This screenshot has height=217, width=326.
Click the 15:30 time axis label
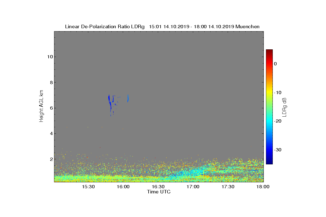click(x=88, y=187)
